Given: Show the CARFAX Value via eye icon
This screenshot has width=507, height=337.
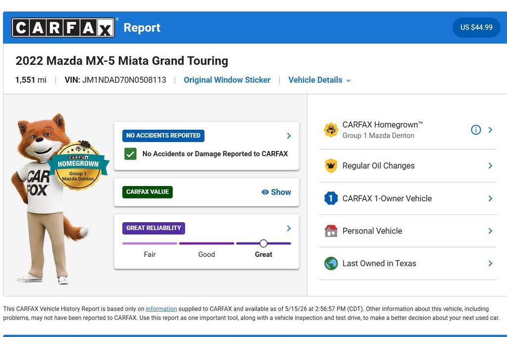Looking at the screenshot, I should (265, 192).
